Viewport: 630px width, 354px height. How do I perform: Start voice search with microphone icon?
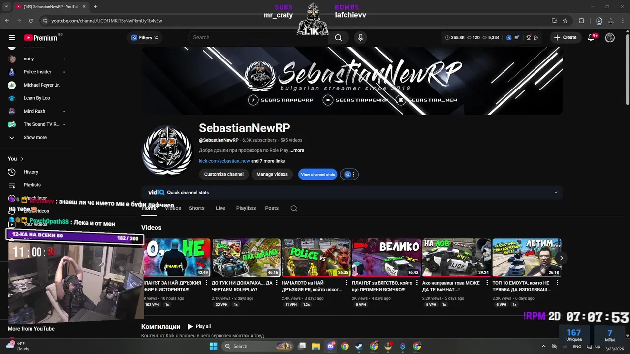360,37
